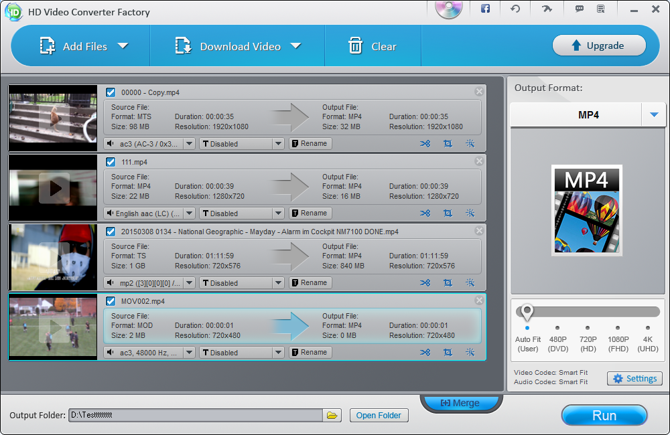Click the Merge button
The image size is (670, 435).
pos(460,403)
